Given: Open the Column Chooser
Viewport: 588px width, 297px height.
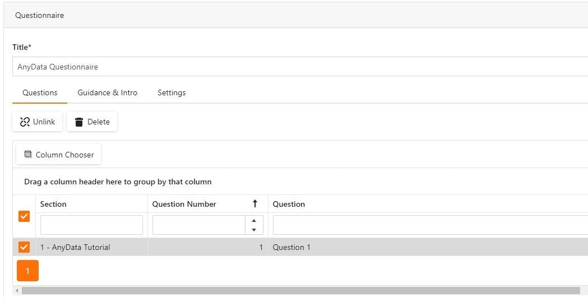Looking at the screenshot, I should pyautogui.click(x=59, y=155).
